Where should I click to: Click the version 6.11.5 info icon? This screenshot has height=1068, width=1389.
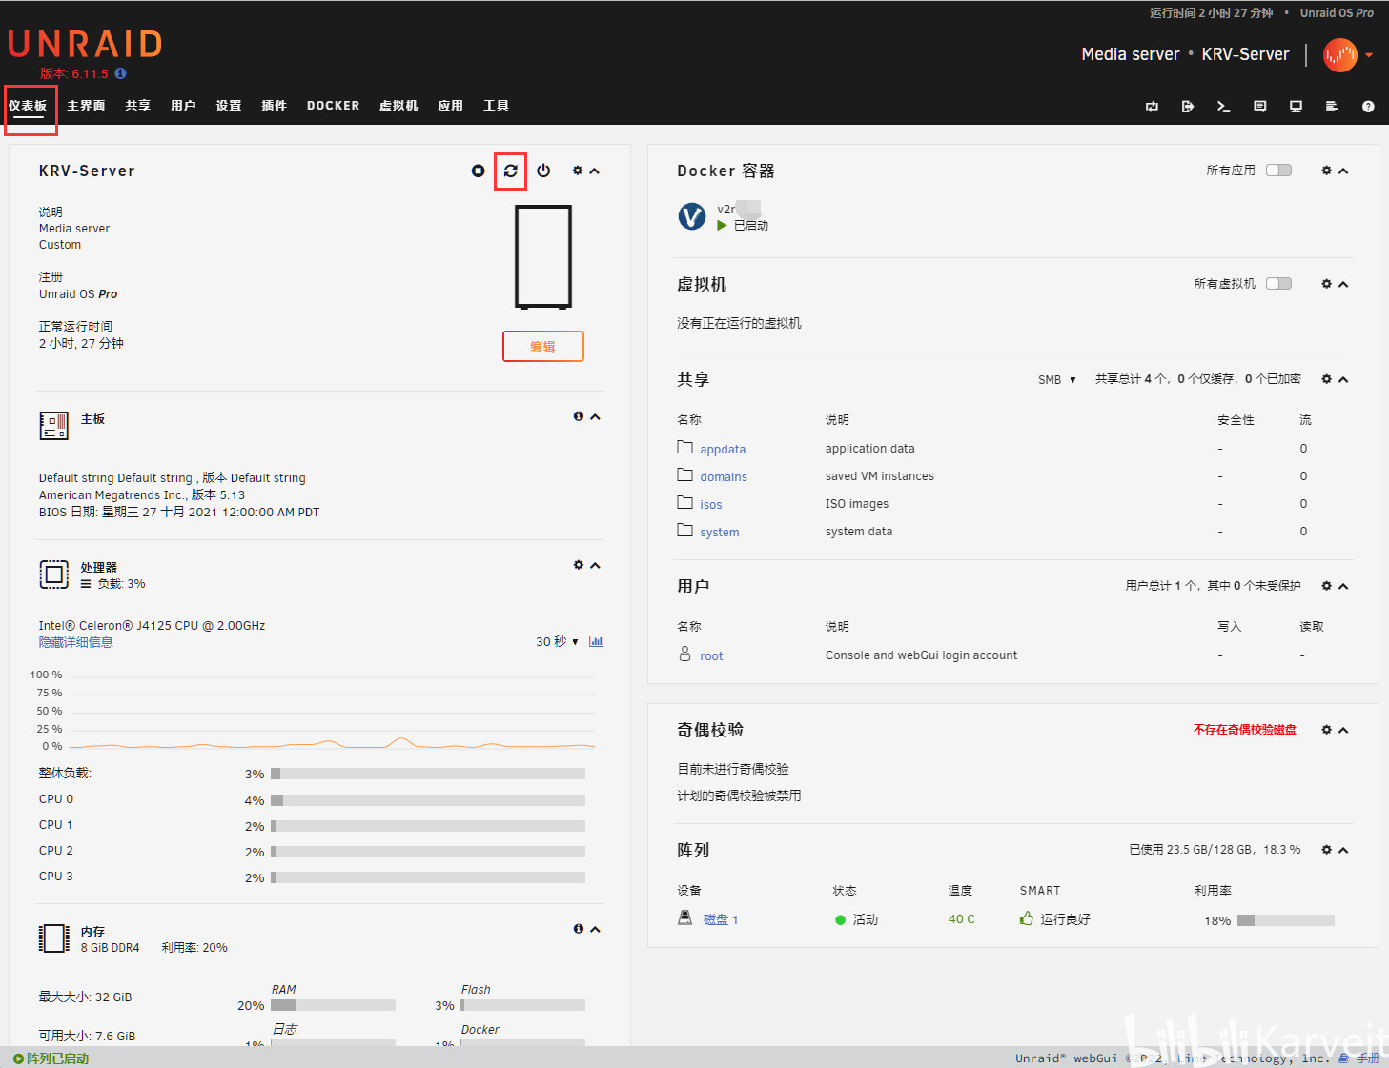tap(120, 73)
